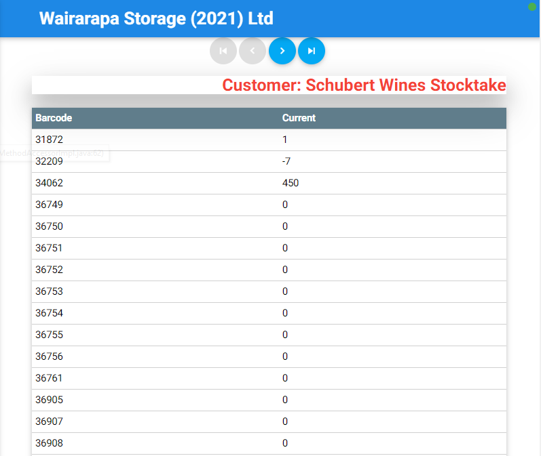
Task: Click barcode 36753 cell
Action: click(48, 291)
